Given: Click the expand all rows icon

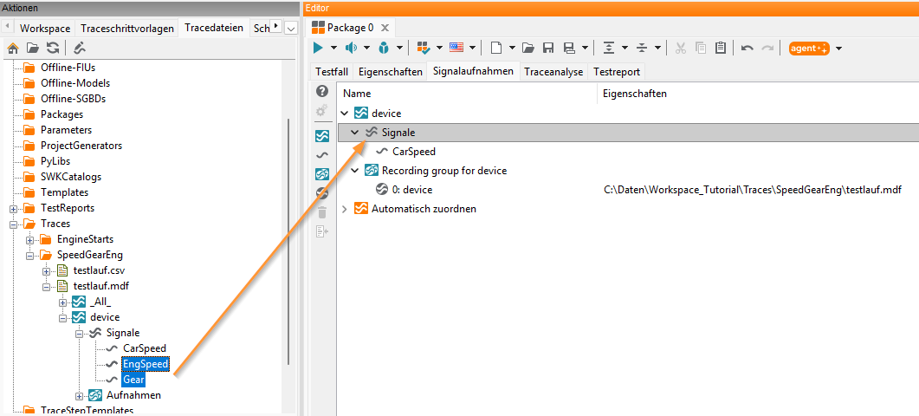Looking at the screenshot, I should 609,49.
